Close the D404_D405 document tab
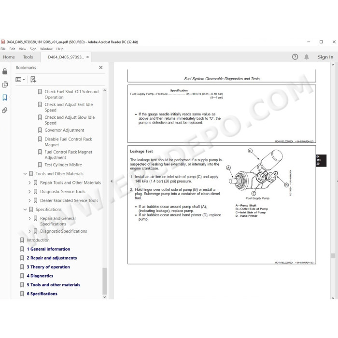 (87, 57)
